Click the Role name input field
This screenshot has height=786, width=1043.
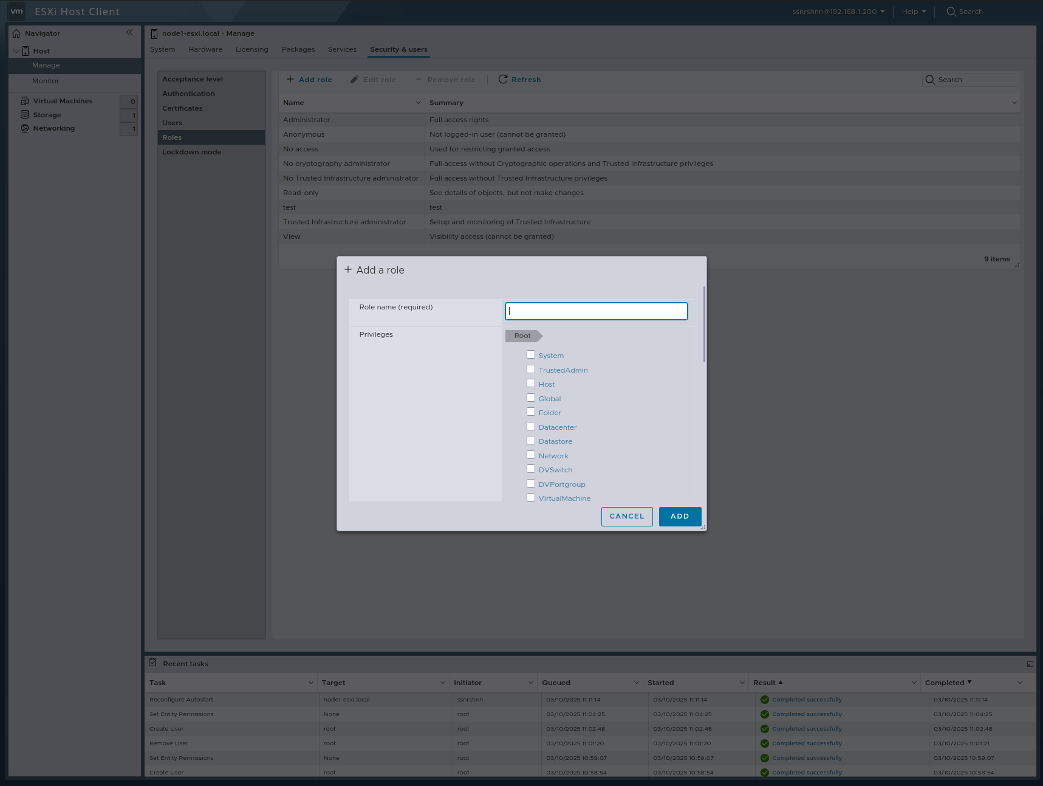point(596,311)
